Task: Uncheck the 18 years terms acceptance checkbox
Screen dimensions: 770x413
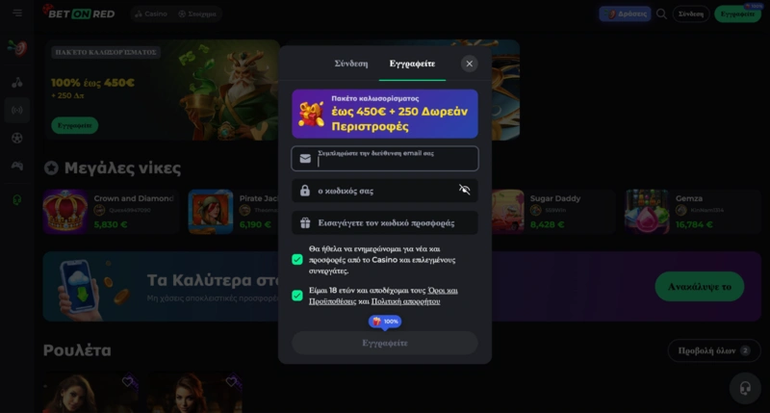Action: coord(297,296)
